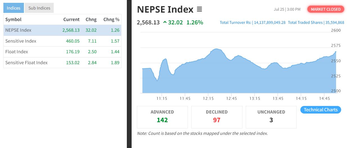Open Technical Charts
The image size is (349, 148).
(321, 110)
